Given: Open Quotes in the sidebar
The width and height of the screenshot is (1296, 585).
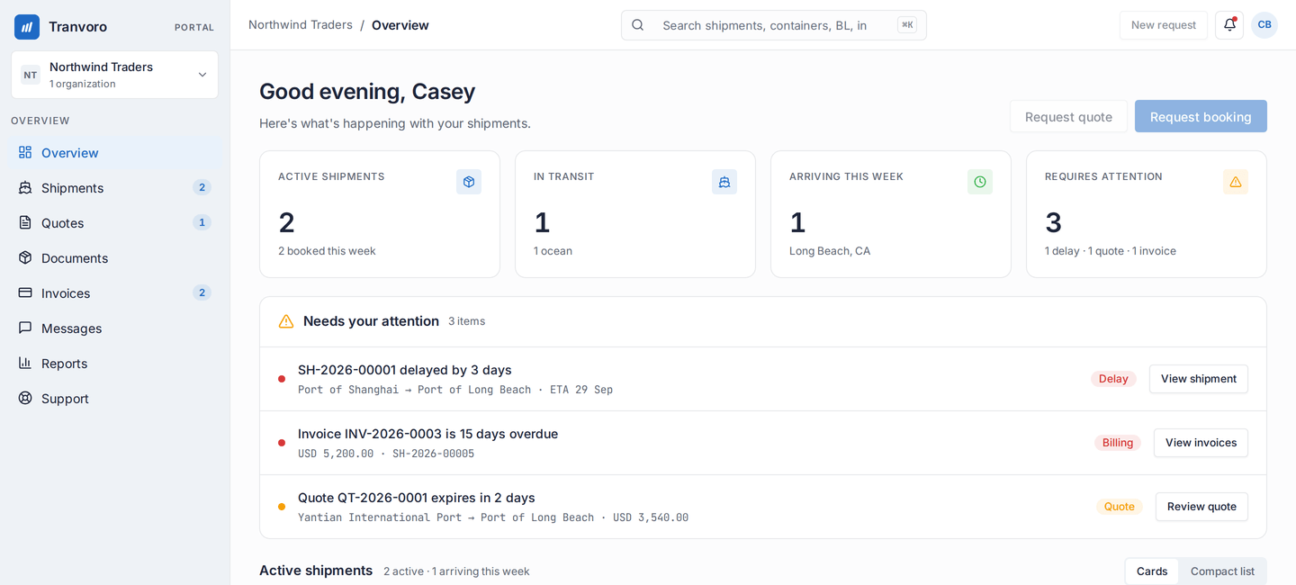Looking at the screenshot, I should (x=114, y=222).
